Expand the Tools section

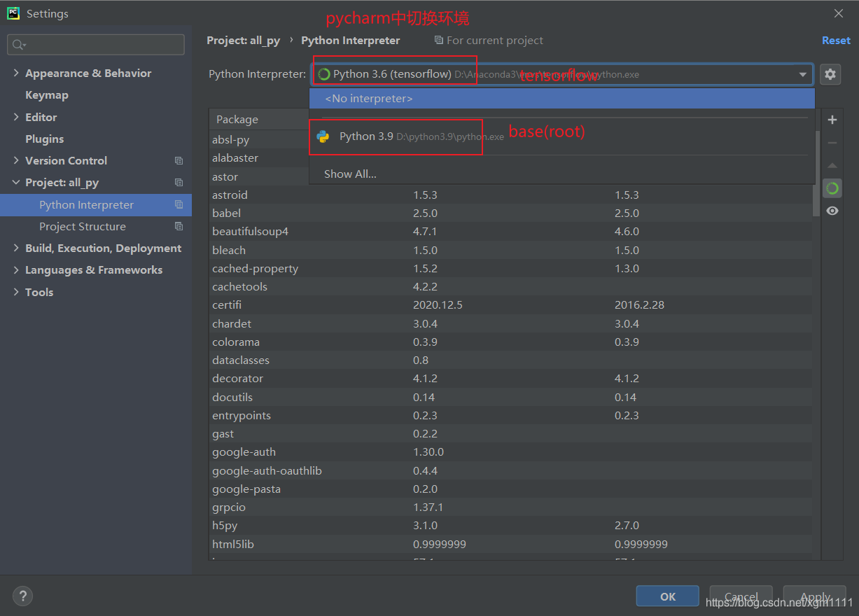[16, 293]
